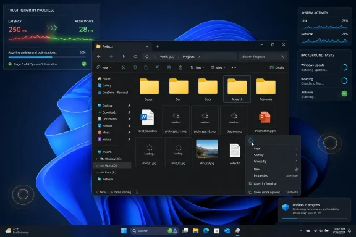This screenshot has height=237, width=356.
Task: Click the trust repair progress bar
Action: click(47, 57)
